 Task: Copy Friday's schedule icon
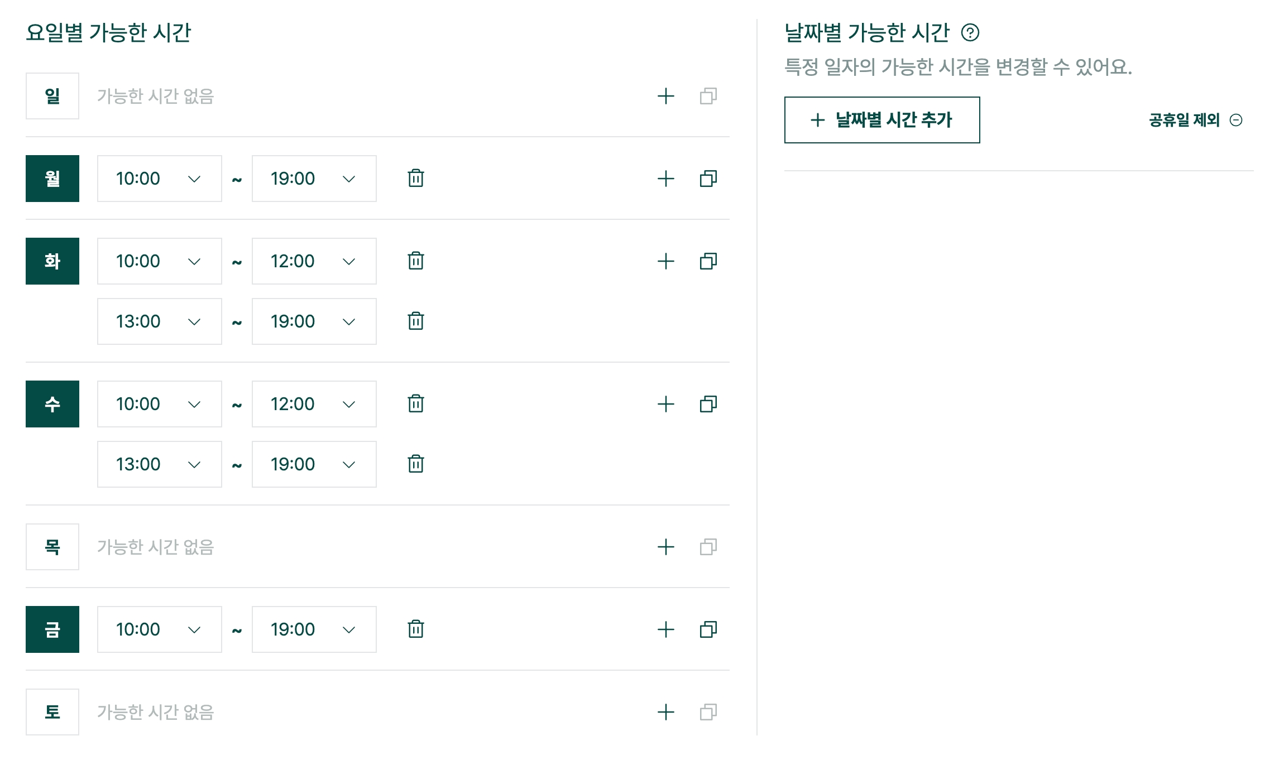point(708,629)
